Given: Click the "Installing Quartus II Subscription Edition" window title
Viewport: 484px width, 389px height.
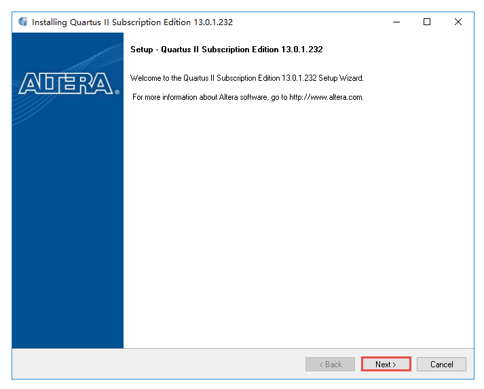Looking at the screenshot, I should coord(132,22).
